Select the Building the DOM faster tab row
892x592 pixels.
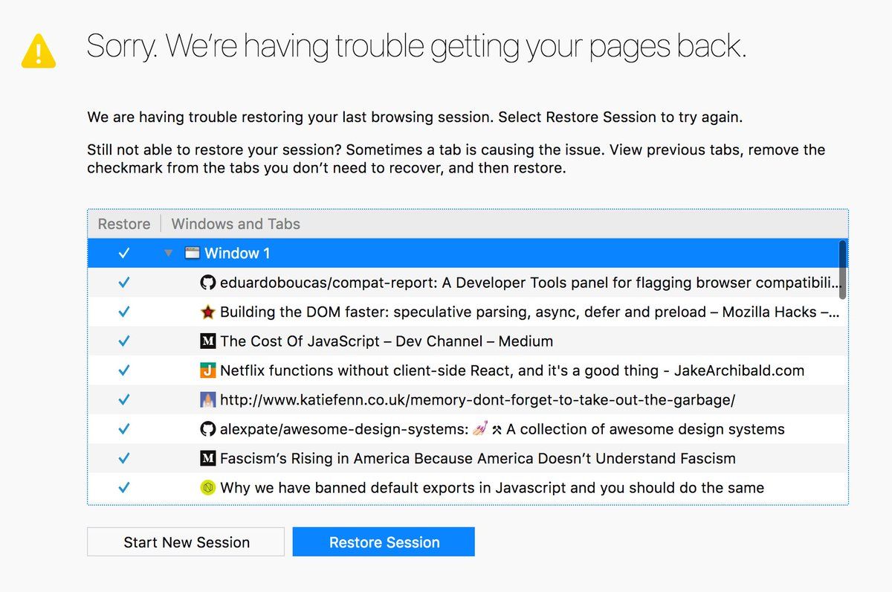click(468, 312)
